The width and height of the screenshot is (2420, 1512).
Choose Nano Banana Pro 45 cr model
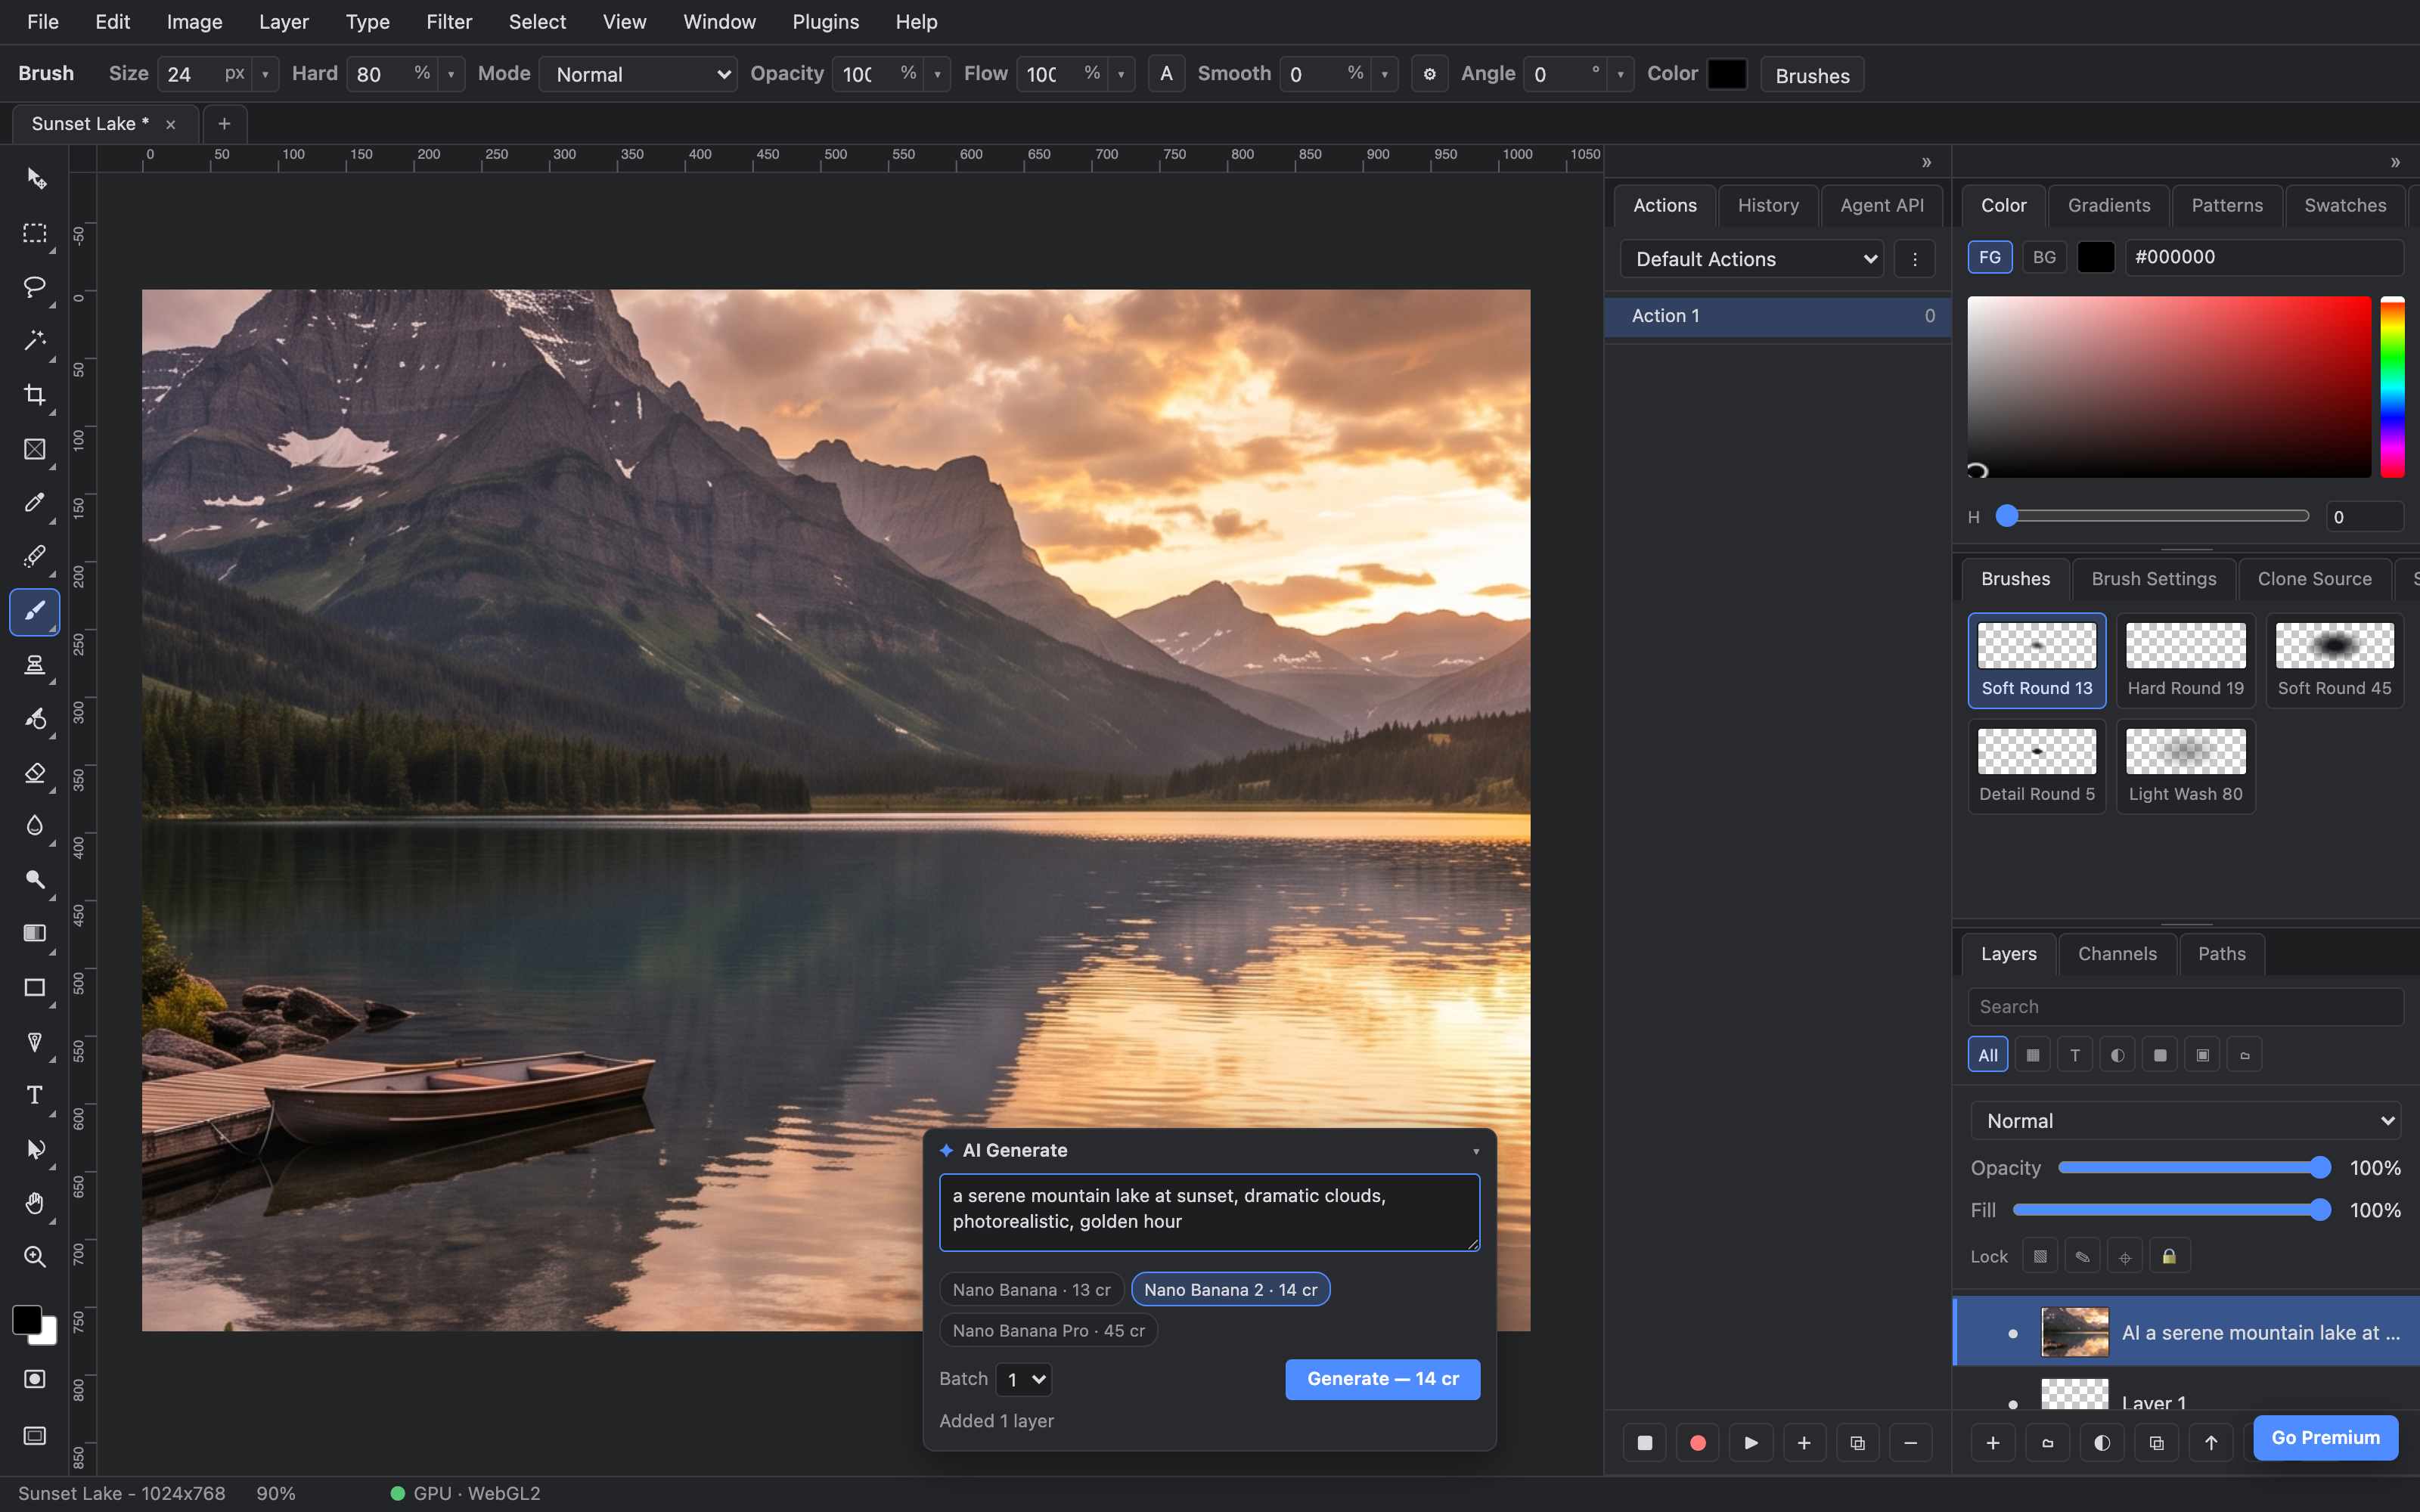pyautogui.click(x=1048, y=1330)
